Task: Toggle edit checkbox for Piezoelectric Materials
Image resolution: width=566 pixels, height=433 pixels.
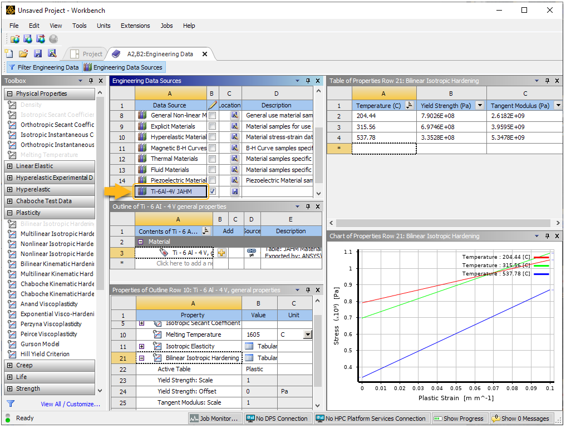Action: (x=213, y=180)
